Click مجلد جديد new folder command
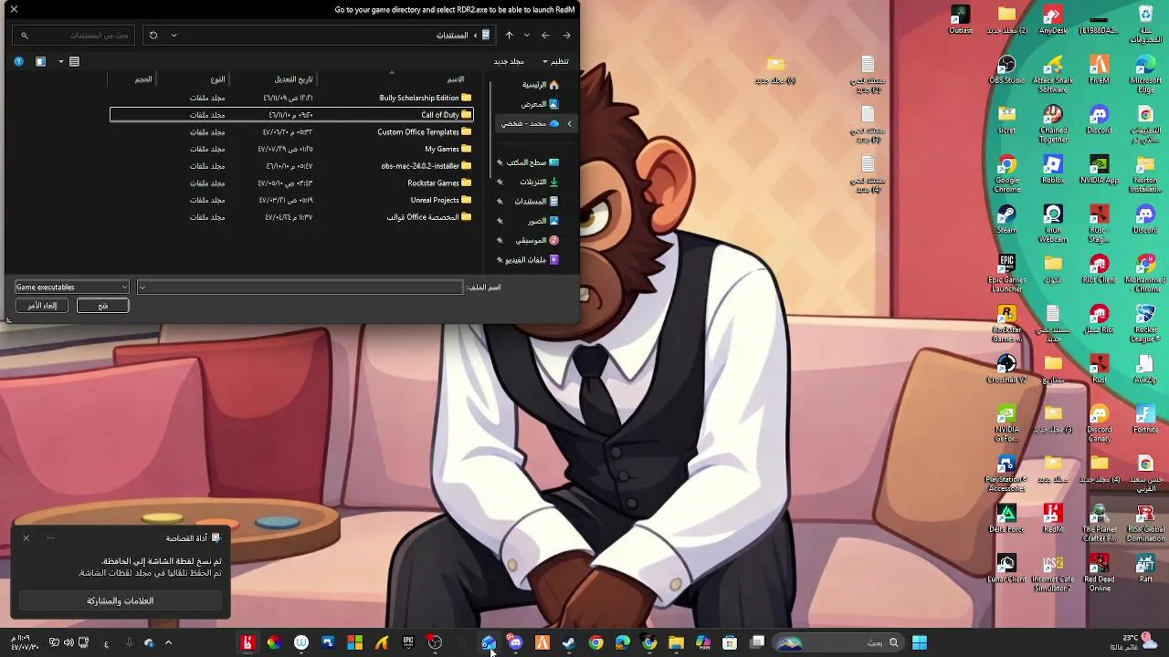Viewport: 1169px width, 657px height. (509, 61)
